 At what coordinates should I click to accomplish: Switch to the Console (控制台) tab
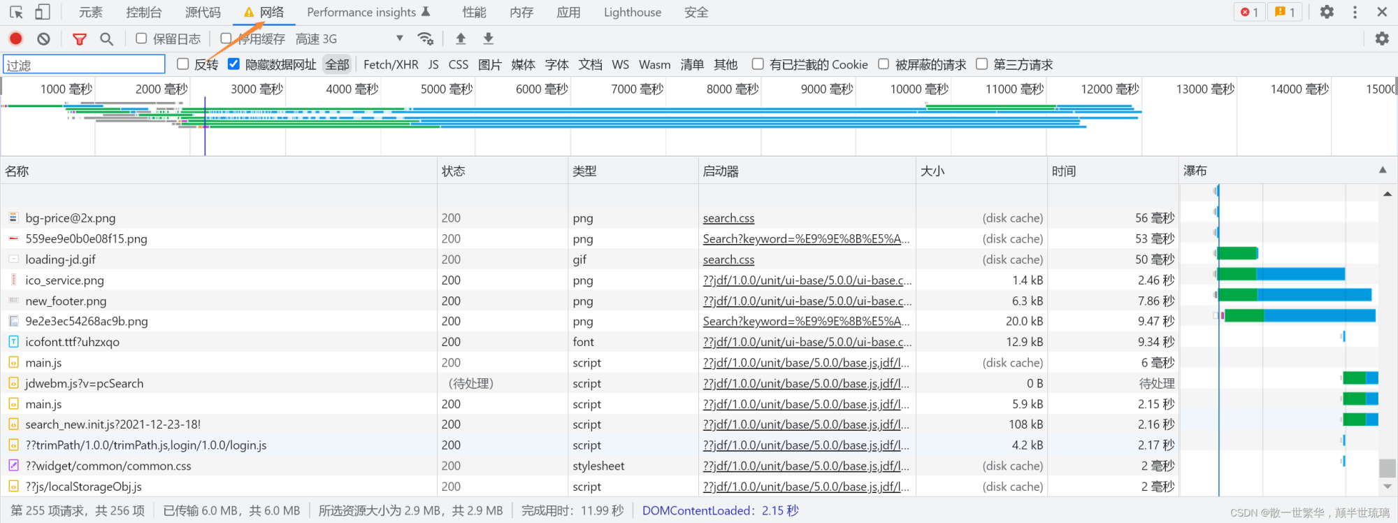click(x=144, y=12)
